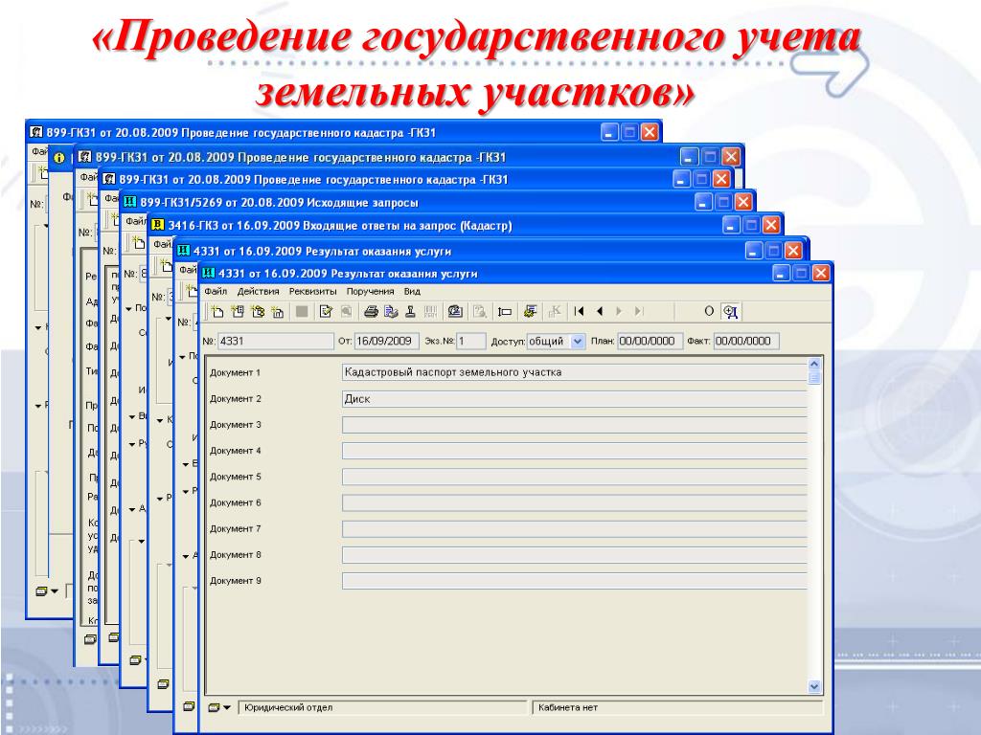
Task: Click the dropdown arrow beside folder icon in rearmost window
Action: [x=55, y=591]
